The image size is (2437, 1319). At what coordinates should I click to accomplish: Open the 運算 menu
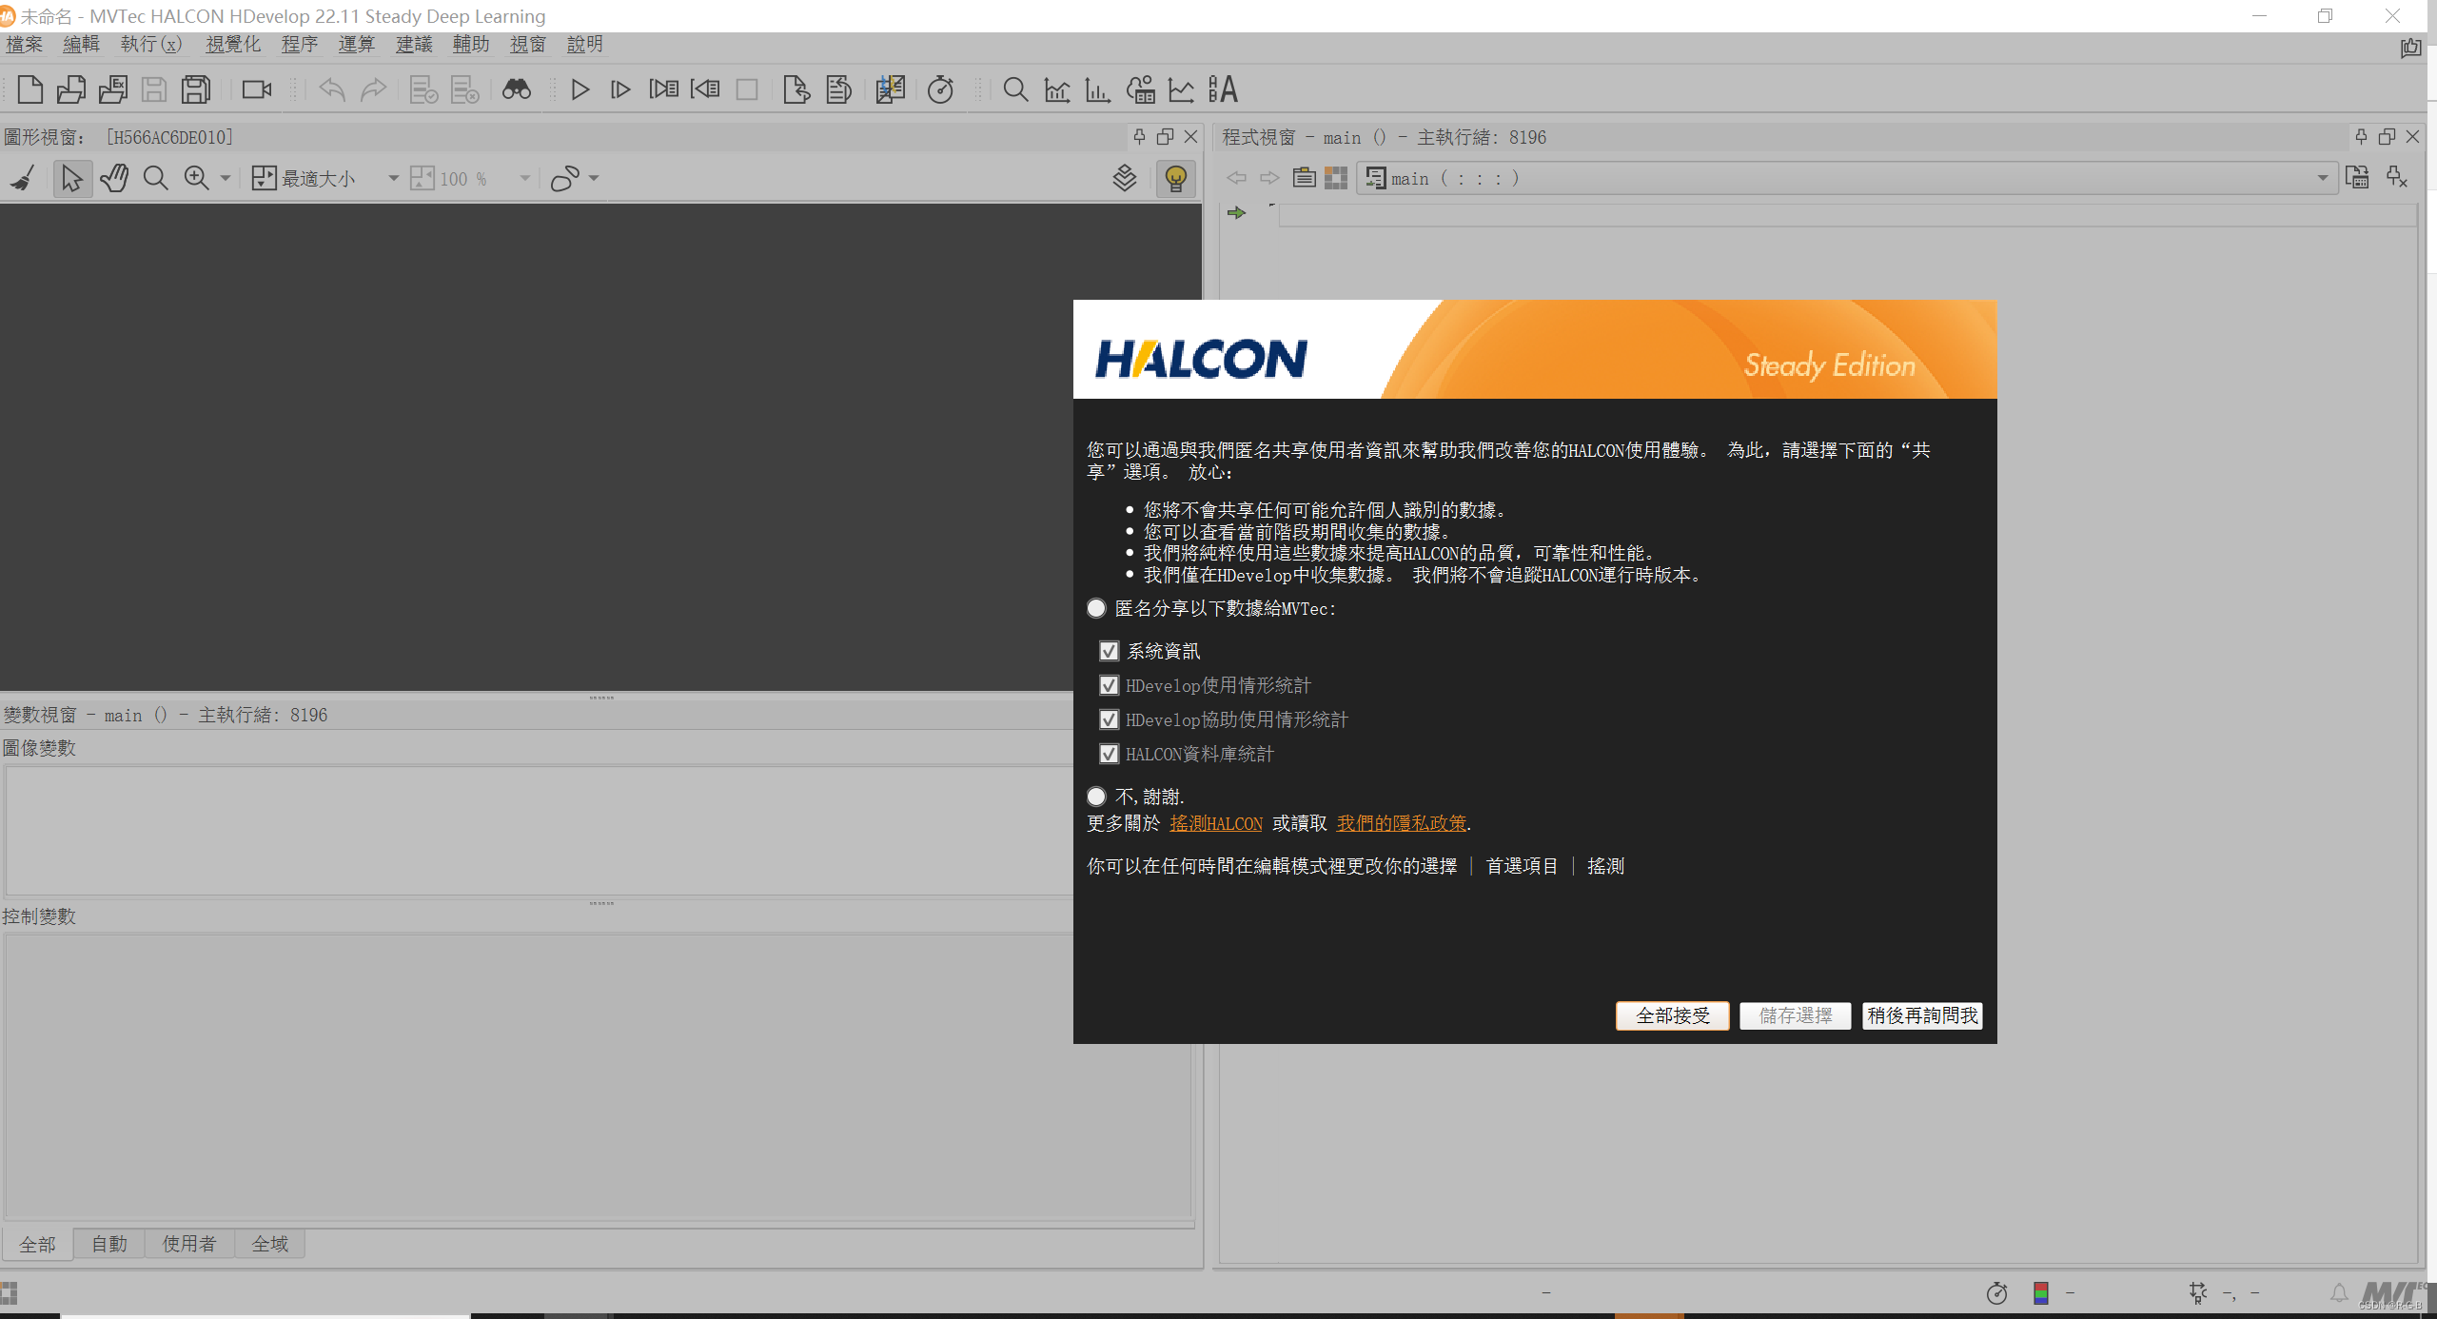pyautogui.click(x=357, y=45)
